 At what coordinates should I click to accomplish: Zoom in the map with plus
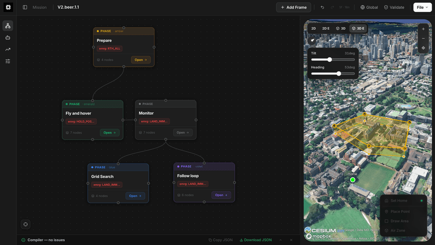click(423, 29)
